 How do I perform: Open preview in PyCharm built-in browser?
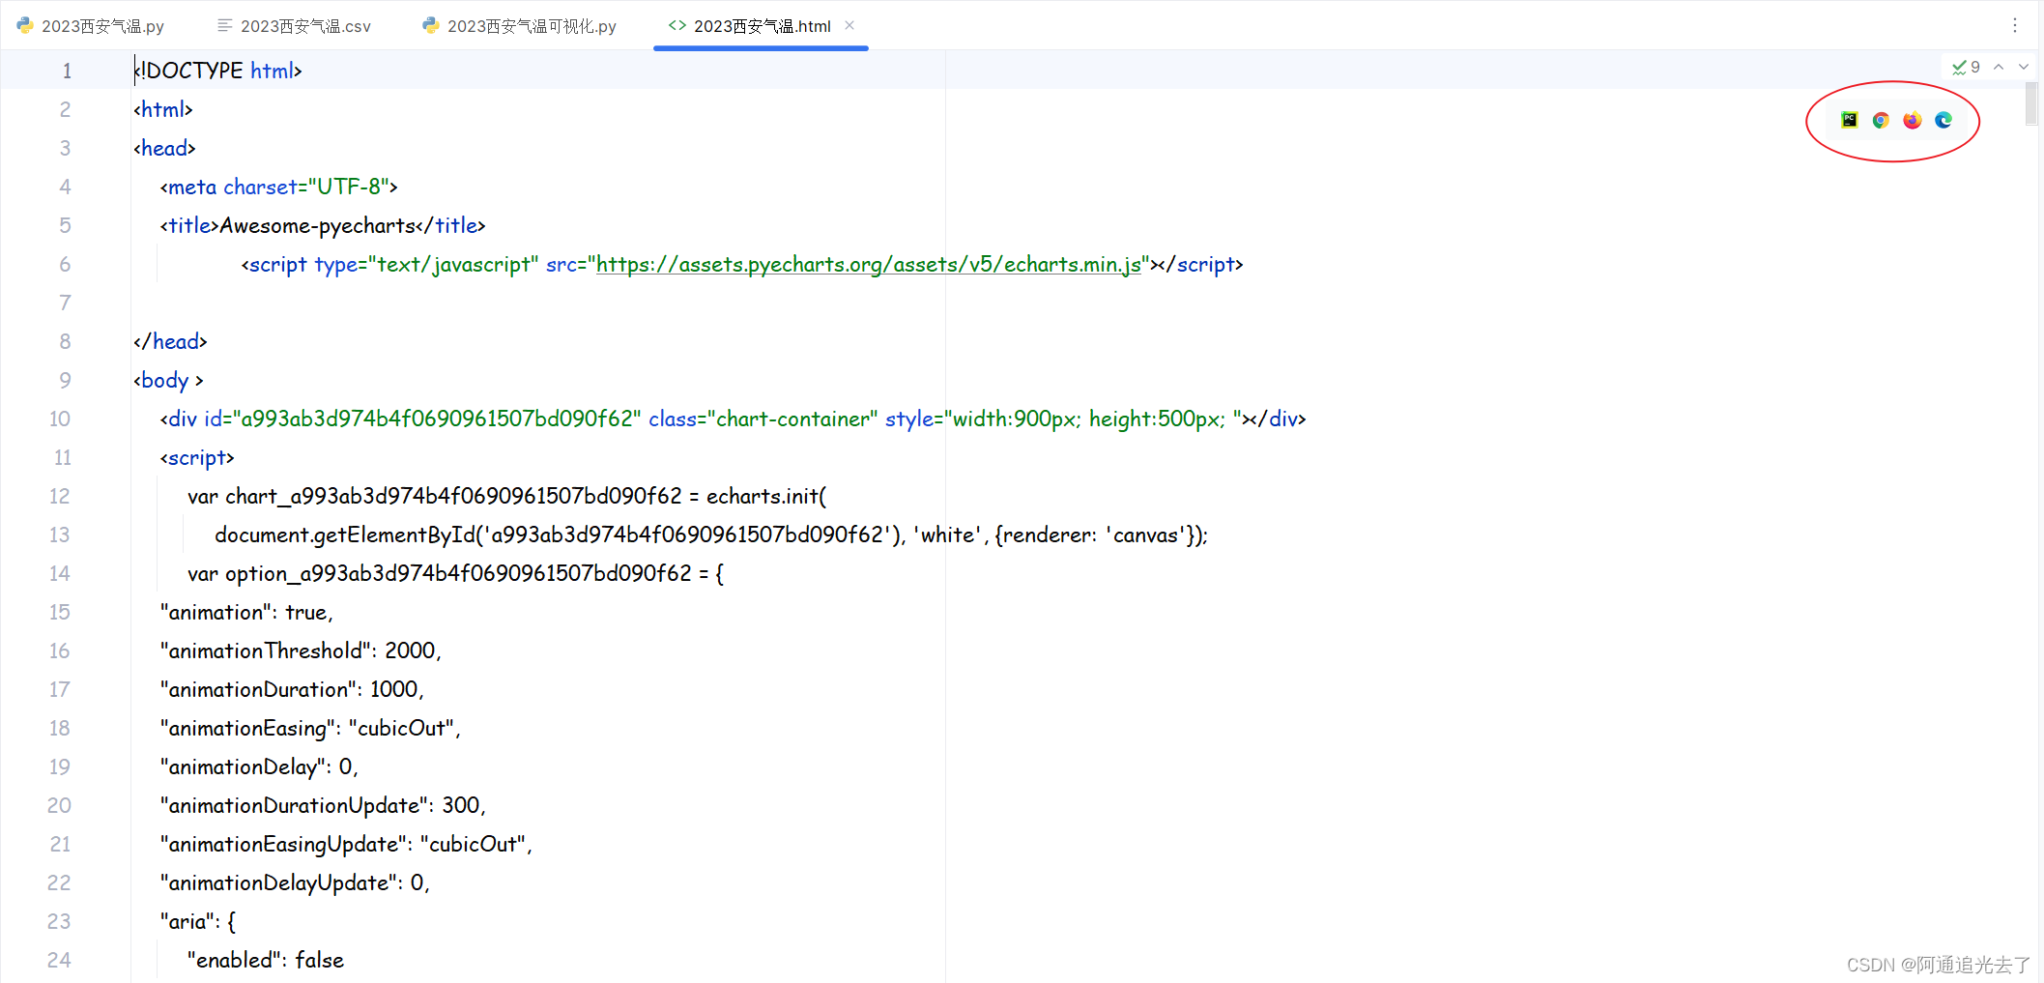1849,120
